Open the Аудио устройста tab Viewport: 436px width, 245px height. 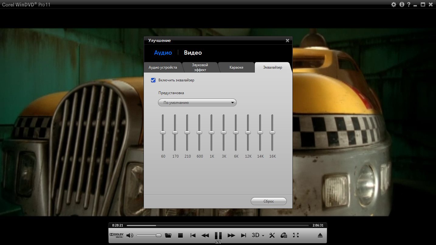point(163,67)
